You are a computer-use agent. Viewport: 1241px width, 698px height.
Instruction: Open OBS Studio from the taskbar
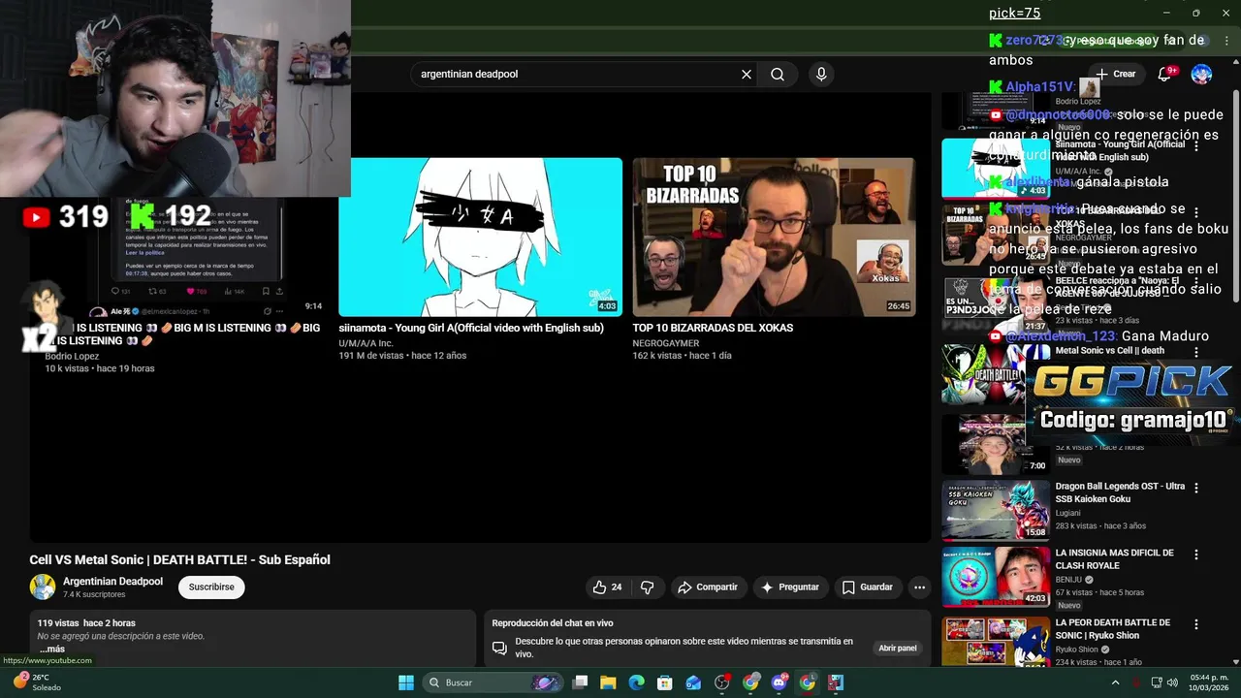pyautogui.click(x=721, y=682)
